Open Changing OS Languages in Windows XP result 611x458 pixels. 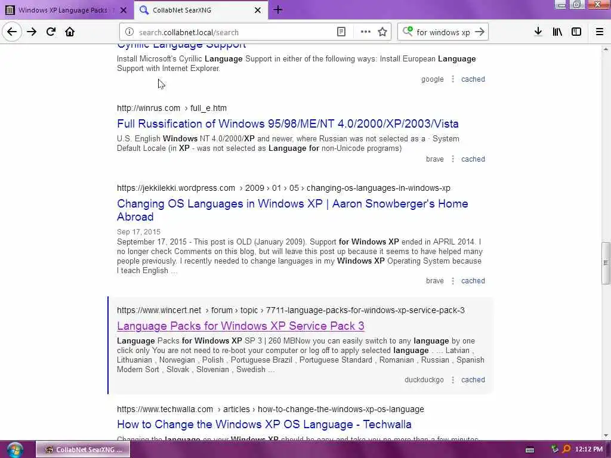pos(292,210)
